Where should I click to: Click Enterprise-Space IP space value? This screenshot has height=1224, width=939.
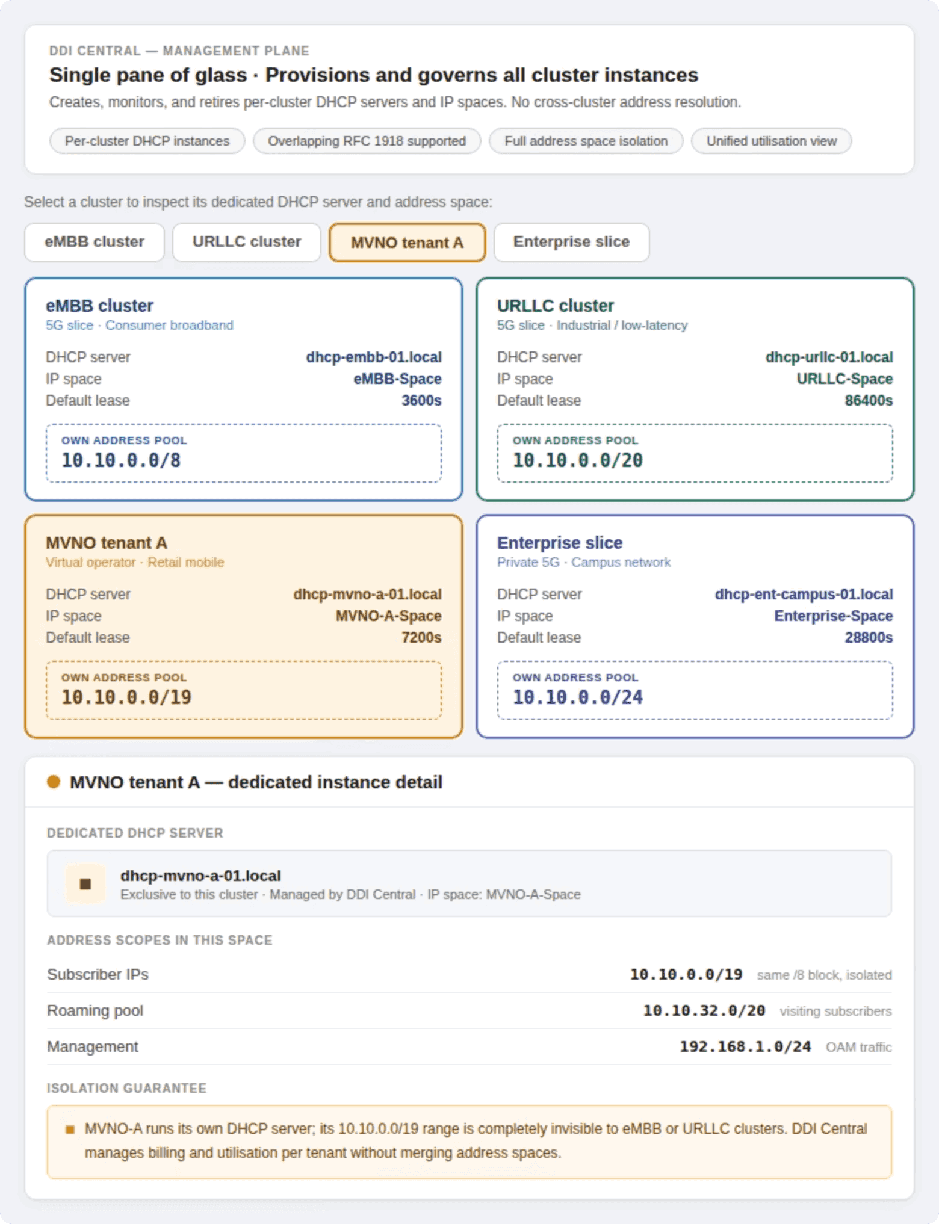[833, 616]
